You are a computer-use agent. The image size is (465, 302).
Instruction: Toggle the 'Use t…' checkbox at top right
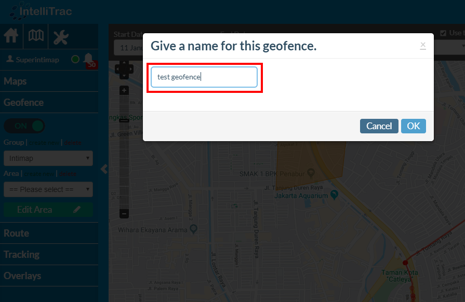[443, 33]
